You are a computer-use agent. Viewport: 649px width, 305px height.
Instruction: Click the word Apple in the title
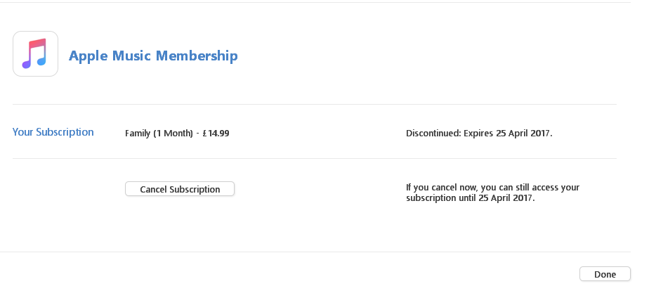coord(88,56)
